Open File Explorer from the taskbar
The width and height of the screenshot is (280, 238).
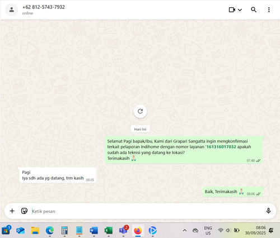tap(35, 231)
